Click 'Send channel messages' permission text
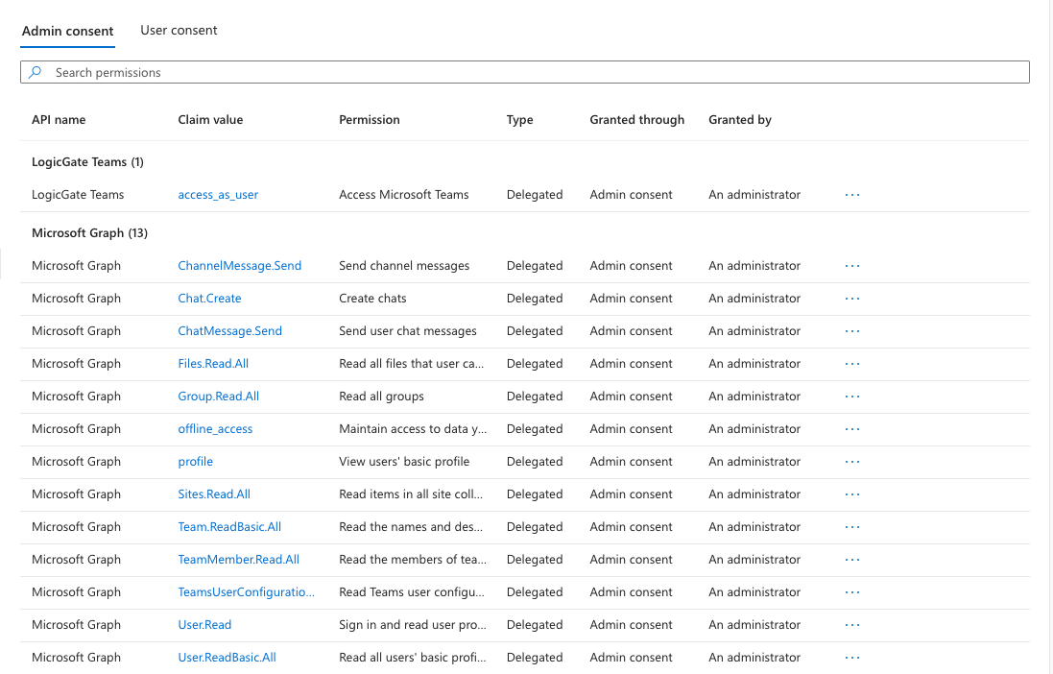 [404, 266]
